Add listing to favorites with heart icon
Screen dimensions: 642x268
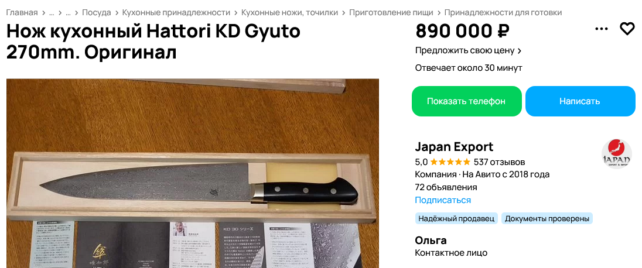click(627, 29)
